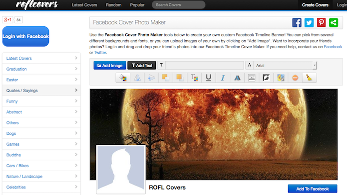Click the orange remove object icon
This screenshot has width=347, height=195.
click(295, 78)
